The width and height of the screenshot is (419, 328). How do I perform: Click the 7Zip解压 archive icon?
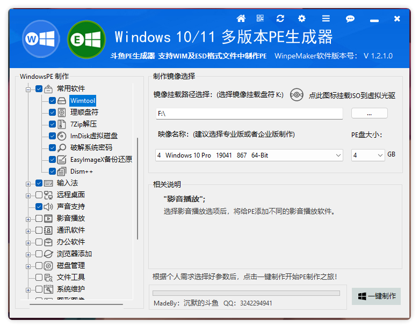(62, 124)
